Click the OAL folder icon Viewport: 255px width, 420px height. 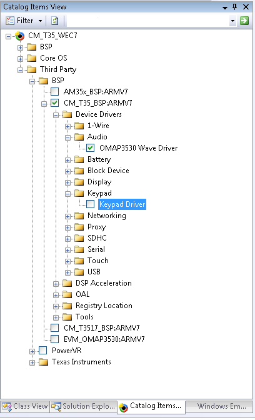point(67,294)
